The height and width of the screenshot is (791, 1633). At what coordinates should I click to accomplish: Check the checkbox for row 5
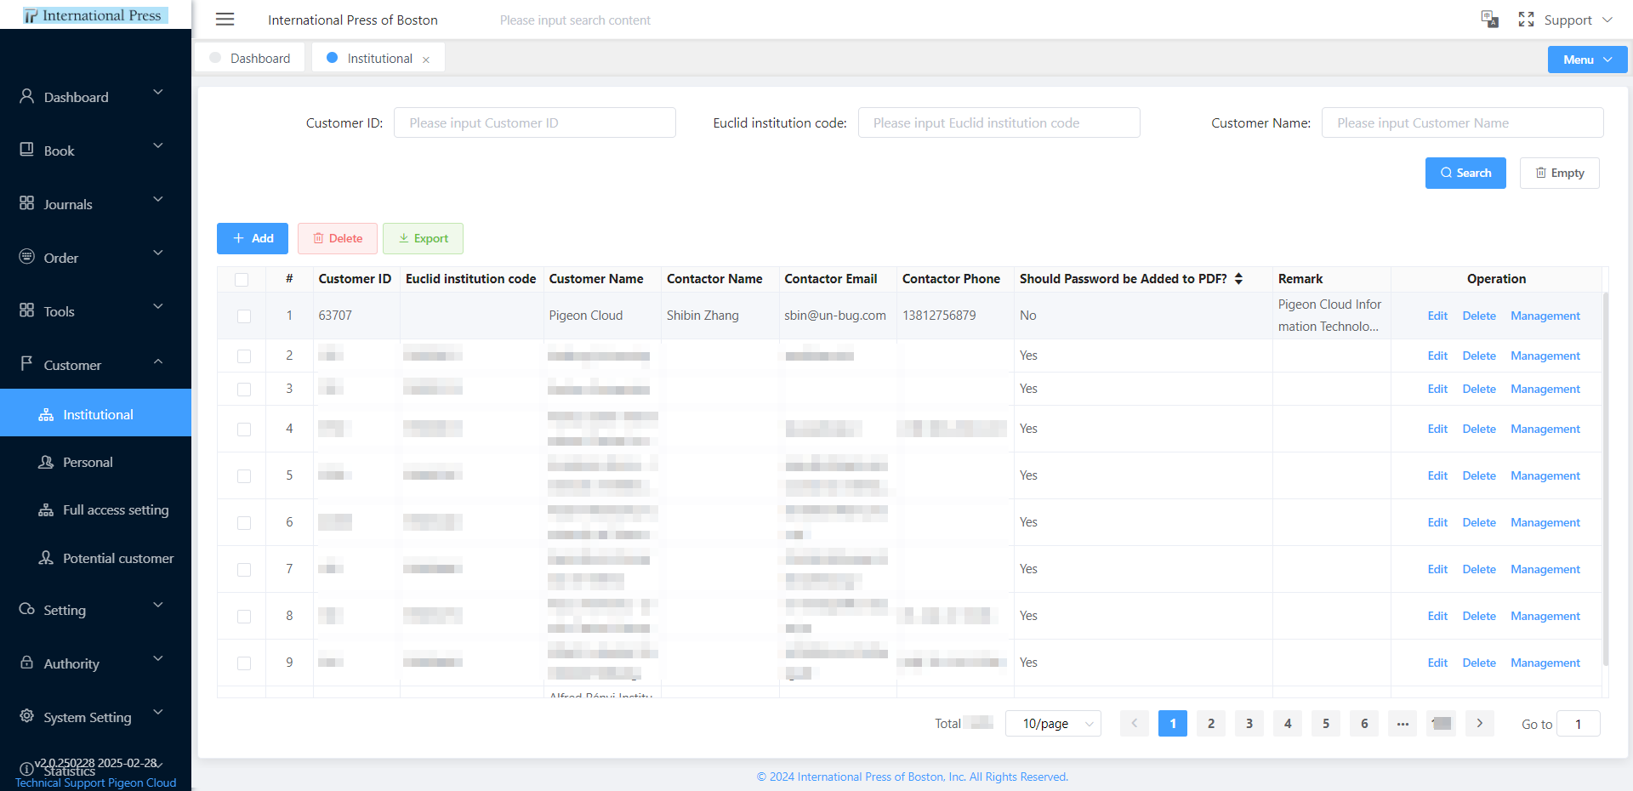tap(244, 476)
